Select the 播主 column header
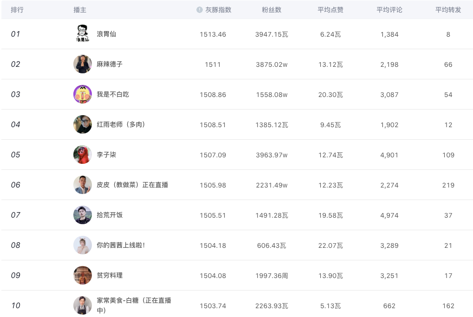Viewport: 473px width, 317px height. (x=80, y=10)
